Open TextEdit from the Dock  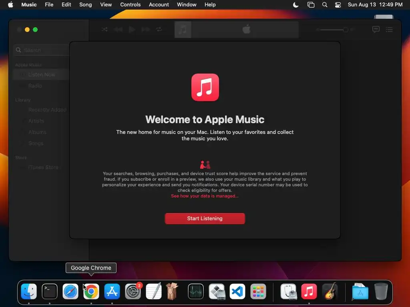(153, 291)
